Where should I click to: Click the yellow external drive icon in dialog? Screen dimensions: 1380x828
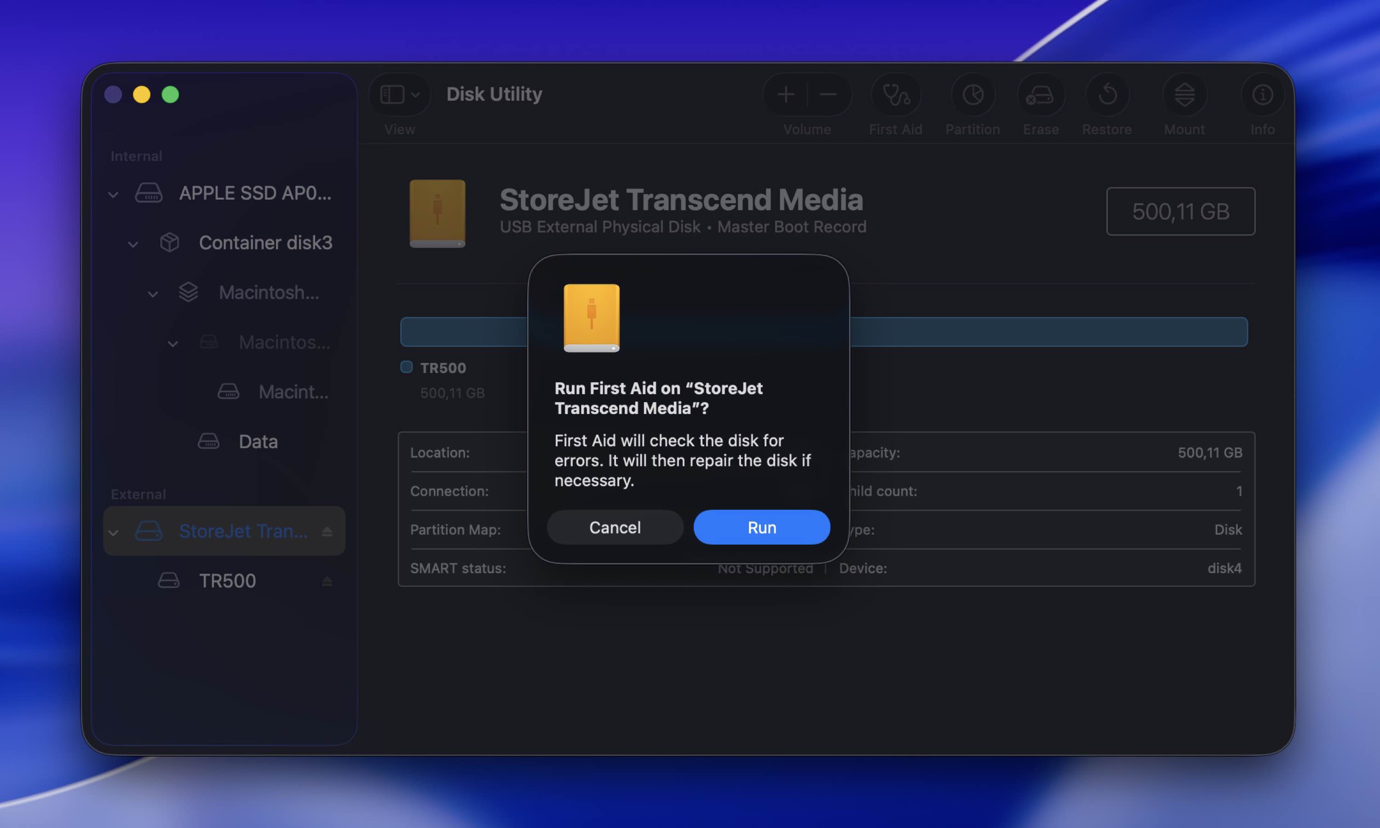click(592, 318)
